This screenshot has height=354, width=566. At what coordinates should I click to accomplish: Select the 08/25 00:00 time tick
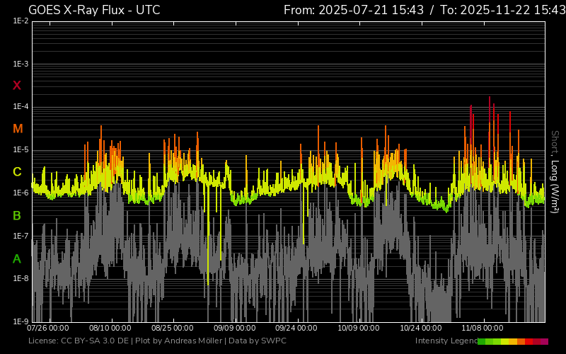173,329
